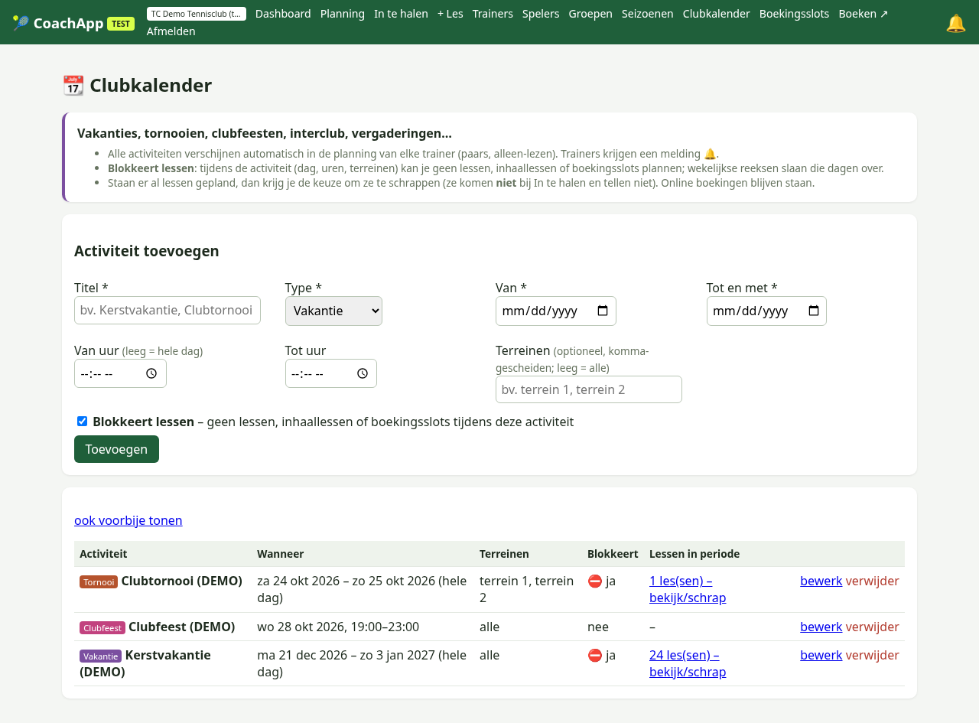Edit the Kerstvakantie (DEMO) activity

(x=821, y=655)
